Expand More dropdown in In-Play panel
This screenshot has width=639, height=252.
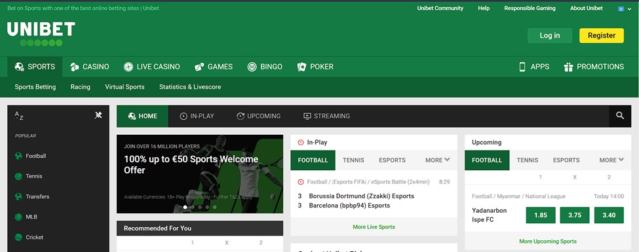point(437,160)
